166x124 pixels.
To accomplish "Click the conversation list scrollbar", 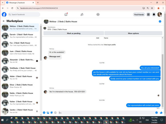I will coord(41,43).
